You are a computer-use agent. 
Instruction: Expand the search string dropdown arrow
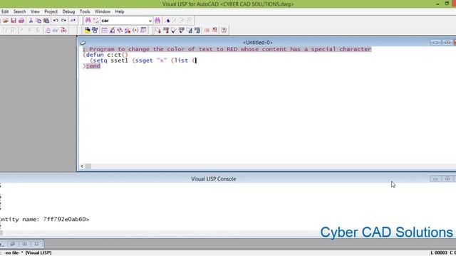(x=150, y=21)
